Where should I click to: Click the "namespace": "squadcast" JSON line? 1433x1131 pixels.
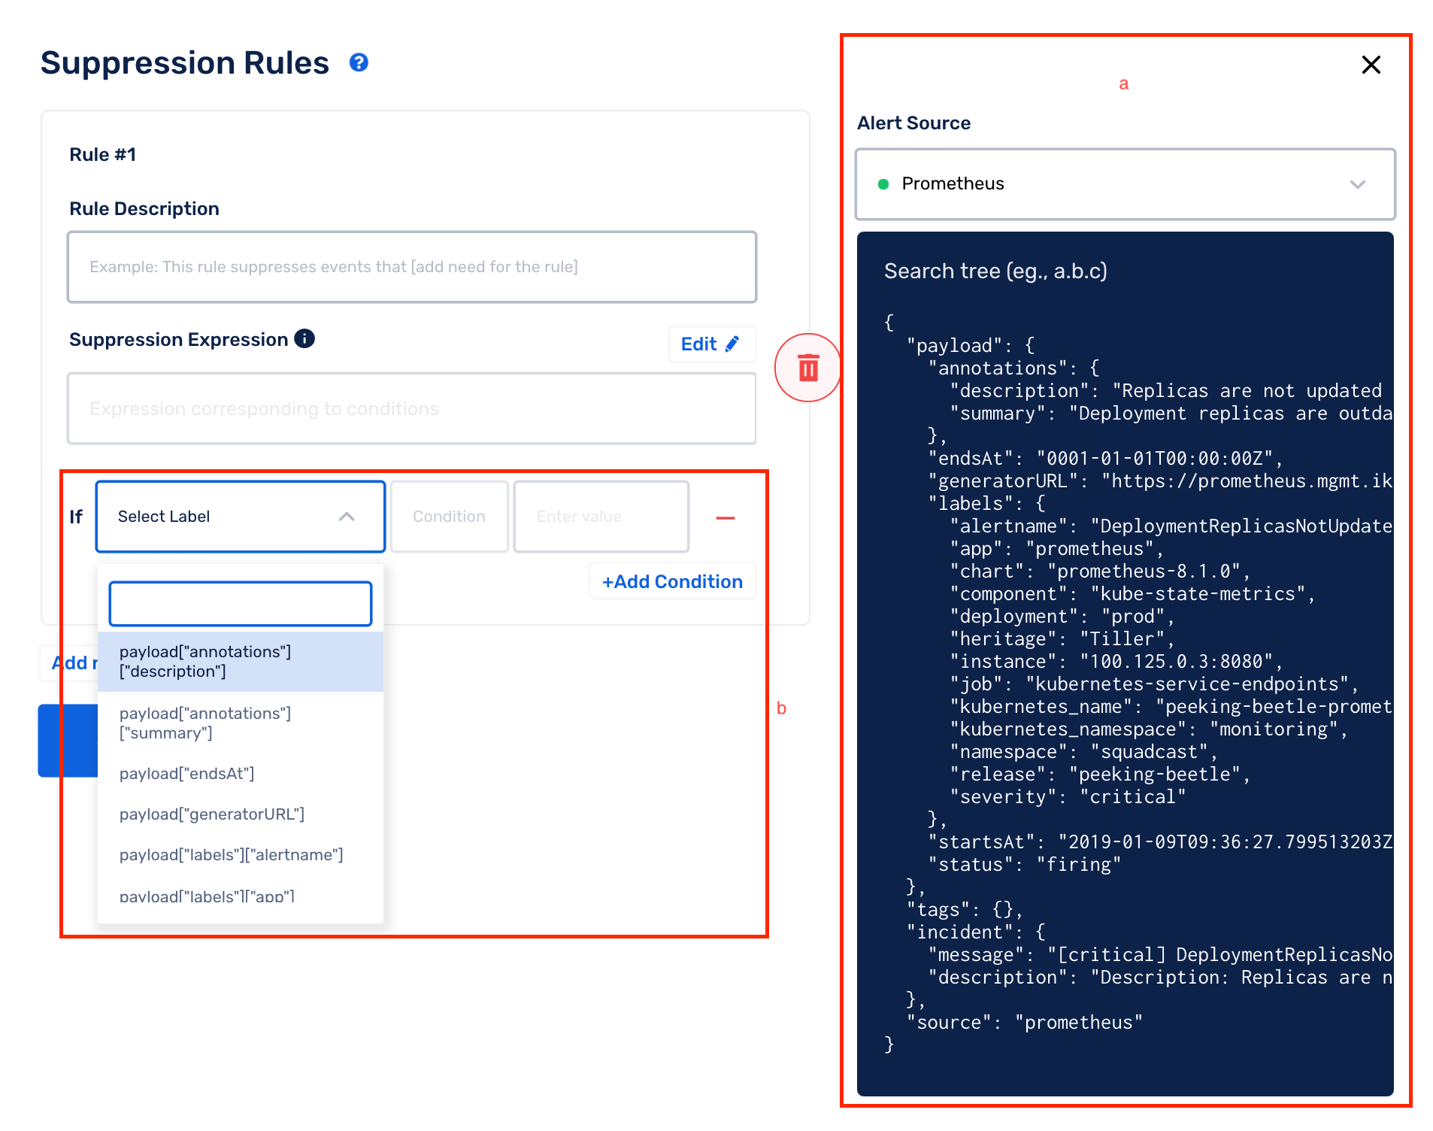[1083, 752]
